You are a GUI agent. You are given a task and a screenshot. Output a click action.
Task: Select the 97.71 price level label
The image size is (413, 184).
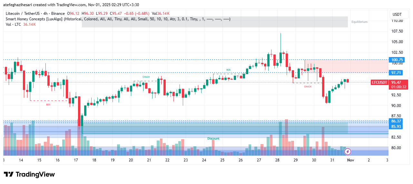396,73
